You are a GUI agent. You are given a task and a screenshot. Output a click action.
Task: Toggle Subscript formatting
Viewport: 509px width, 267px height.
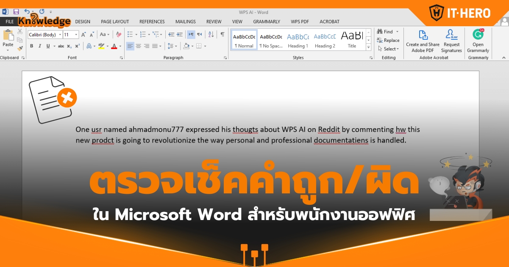click(x=69, y=46)
